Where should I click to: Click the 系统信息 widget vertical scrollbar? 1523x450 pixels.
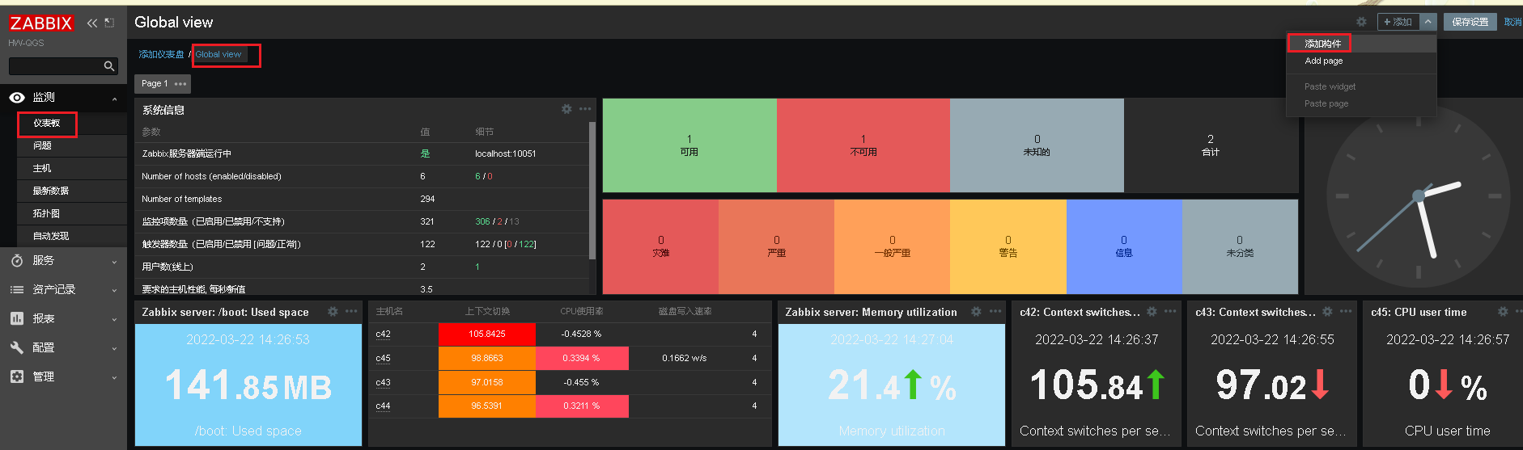coord(592,190)
